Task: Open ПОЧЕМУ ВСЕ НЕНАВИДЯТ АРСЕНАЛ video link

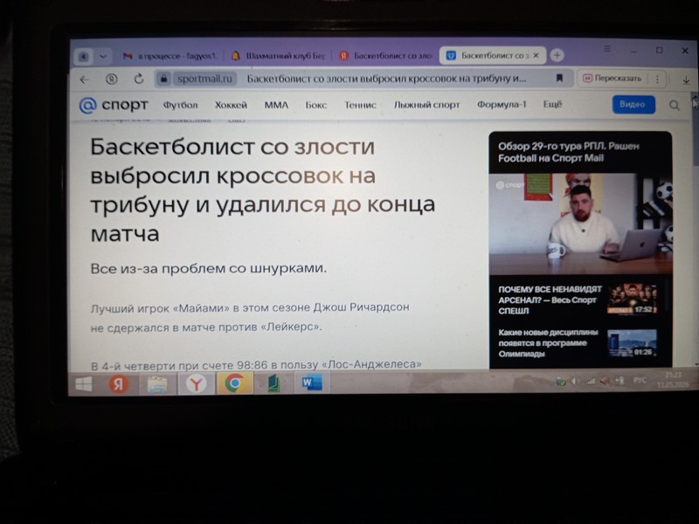Action: point(550,300)
